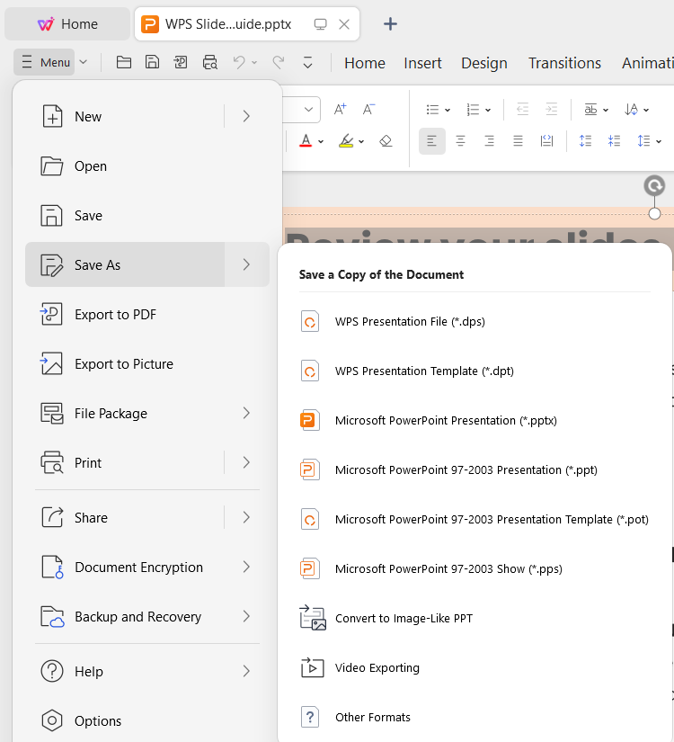
Task: Click the distributed alignment icon
Action: [546, 141]
